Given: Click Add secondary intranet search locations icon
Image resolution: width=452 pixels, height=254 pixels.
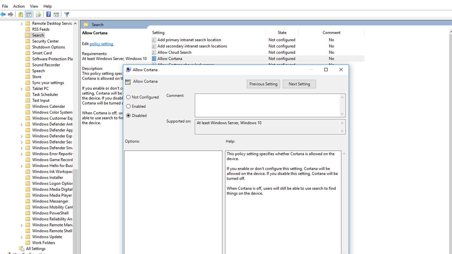Looking at the screenshot, I should pos(154,46).
